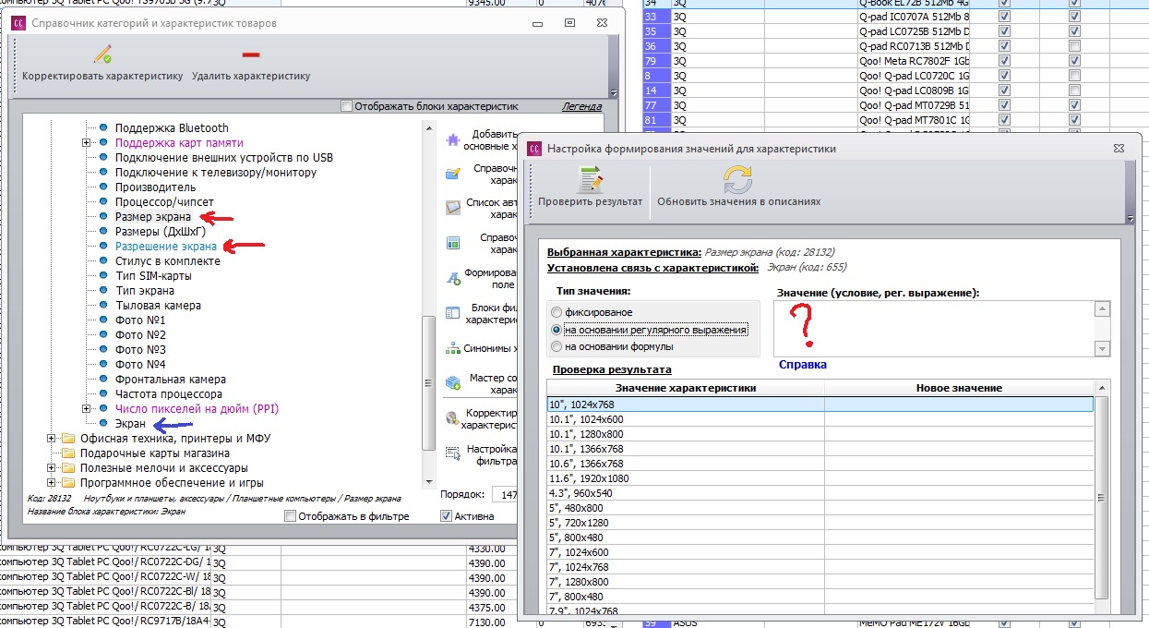1149x628 pixels.
Task: Click the 'Добавить основные' puzzle-piece icon
Action: 452,140
